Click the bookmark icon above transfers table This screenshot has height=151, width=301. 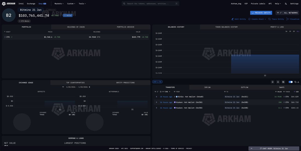click(278, 82)
